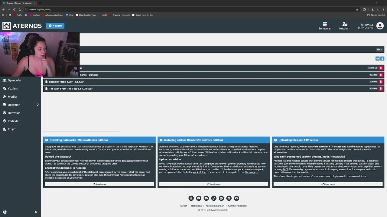Open a new browser tab

pyautogui.click(x=40, y=3)
